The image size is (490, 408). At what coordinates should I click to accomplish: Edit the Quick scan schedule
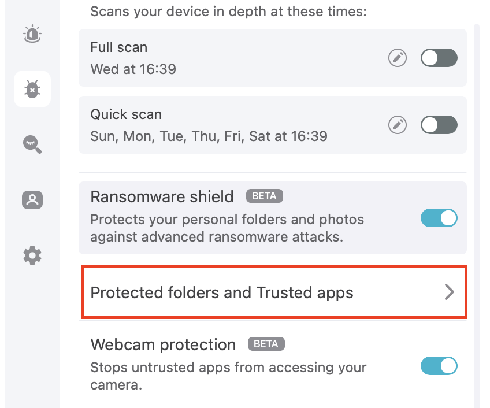398,125
